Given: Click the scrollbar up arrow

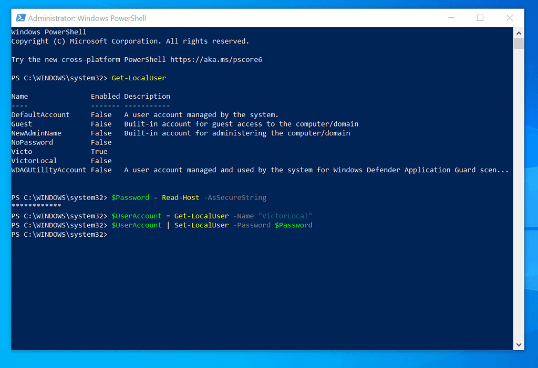Looking at the screenshot, I should pyautogui.click(x=519, y=33).
